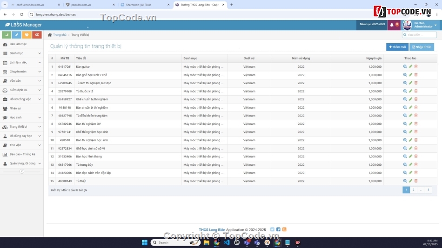View details of Đàn guitar row

point(405,66)
